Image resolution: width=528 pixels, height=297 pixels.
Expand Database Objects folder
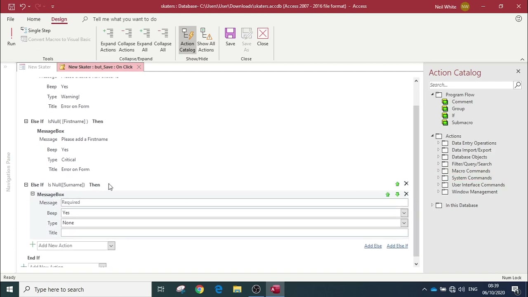click(438, 157)
